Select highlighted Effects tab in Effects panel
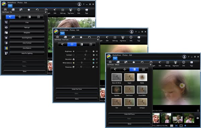Image resolution: width=201 pixels, height=128 pixels. point(134,69)
